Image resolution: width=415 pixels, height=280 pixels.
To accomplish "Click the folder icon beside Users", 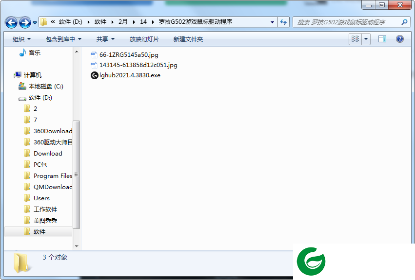I will pos(27,198).
